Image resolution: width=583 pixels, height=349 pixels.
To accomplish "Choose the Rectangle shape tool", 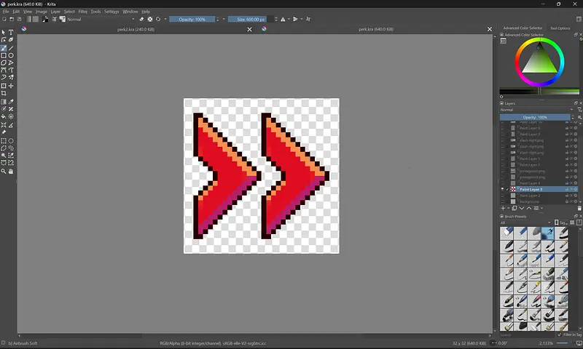I will pos(4,55).
